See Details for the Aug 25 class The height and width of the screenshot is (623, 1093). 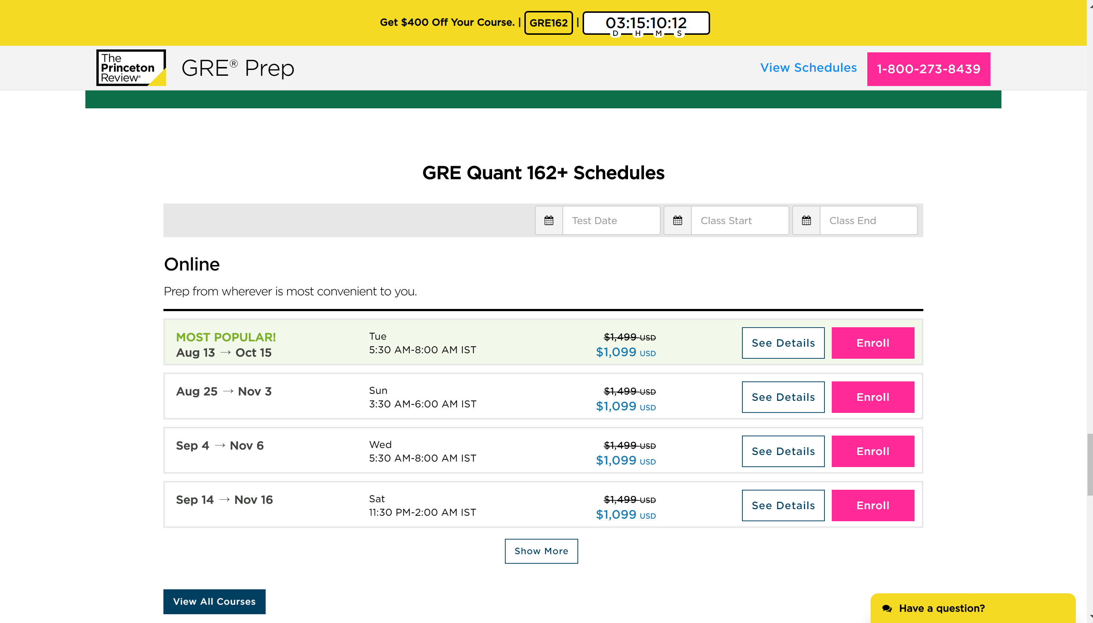(783, 397)
